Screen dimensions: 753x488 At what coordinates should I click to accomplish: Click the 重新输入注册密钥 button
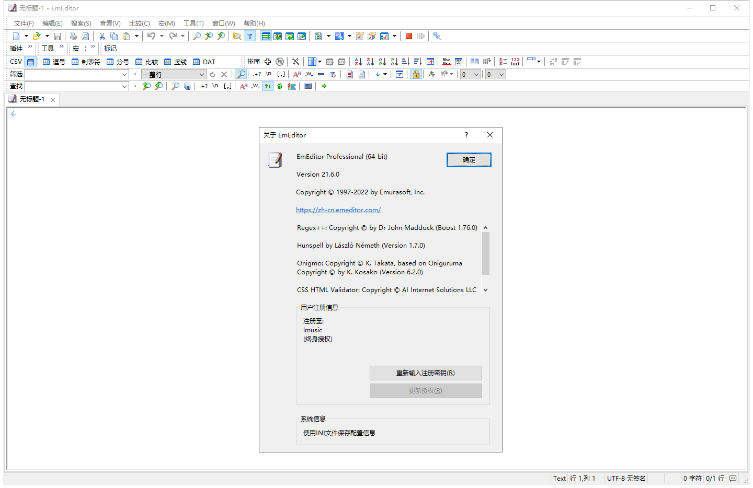click(x=425, y=373)
